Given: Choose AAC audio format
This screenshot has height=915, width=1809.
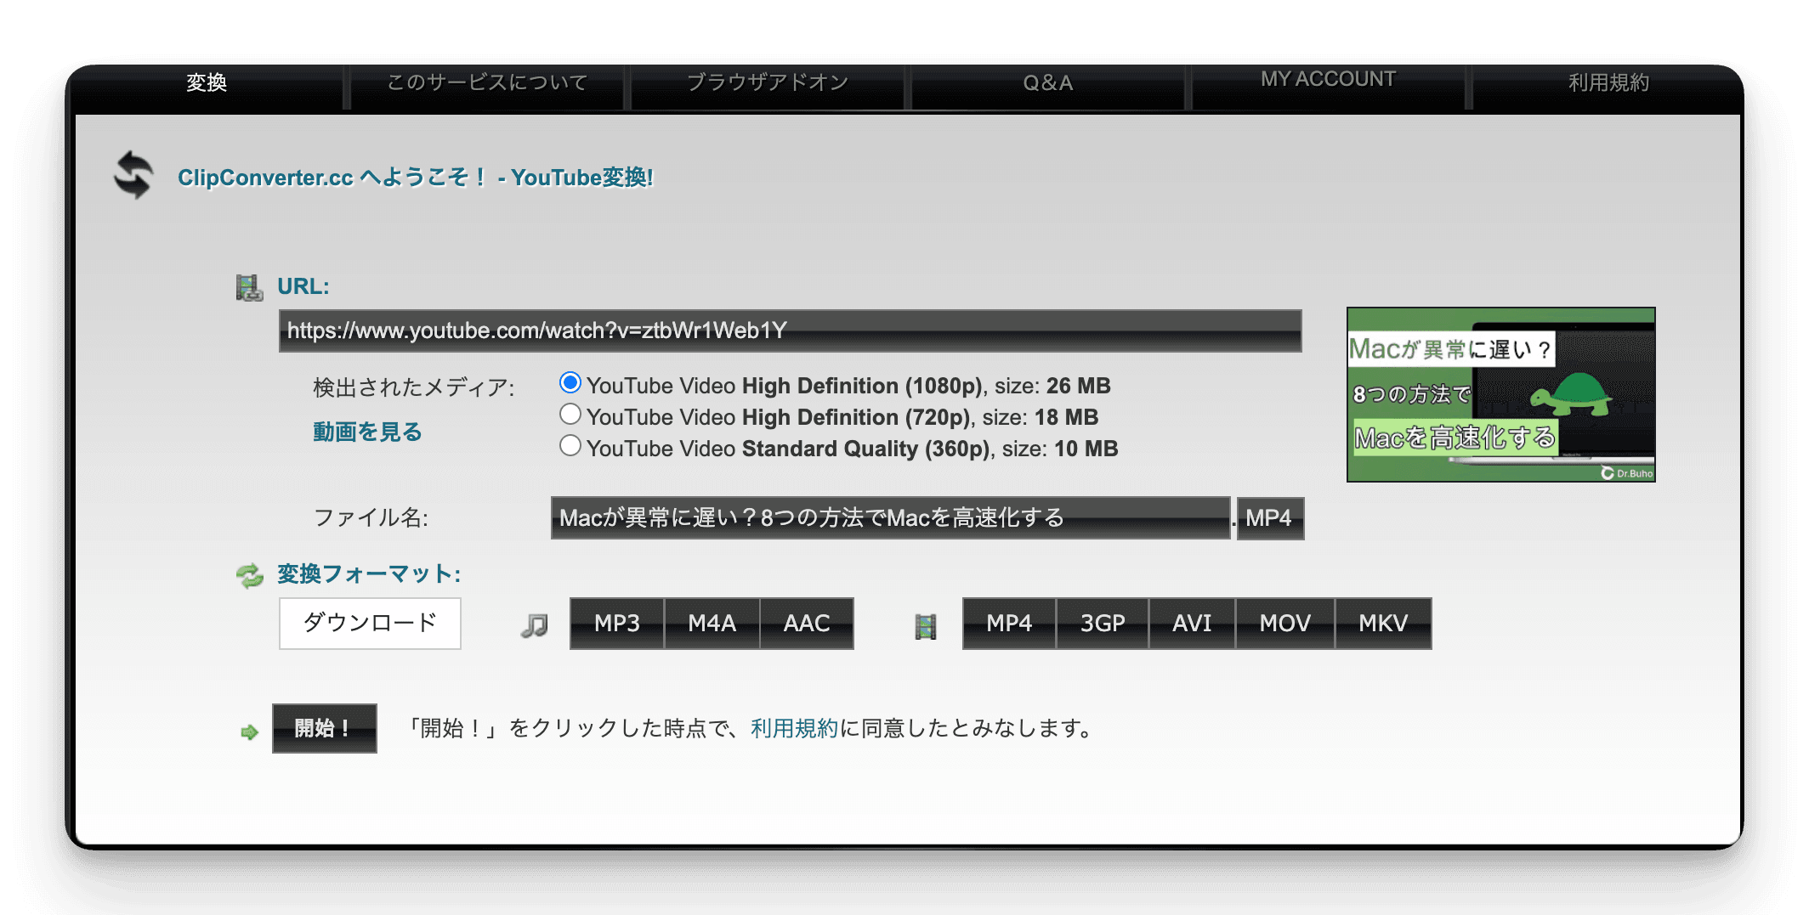Looking at the screenshot, I should point(807,624).
